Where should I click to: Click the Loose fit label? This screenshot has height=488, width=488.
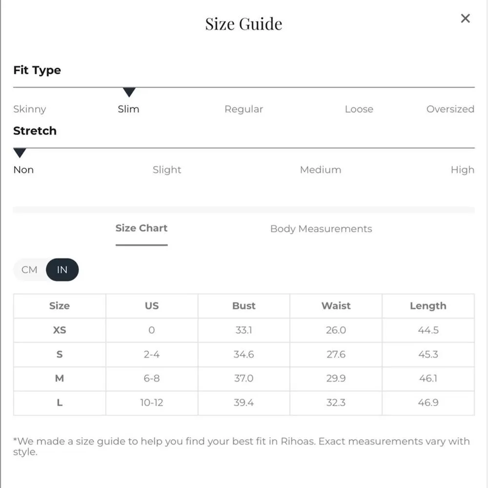[359, 109]
